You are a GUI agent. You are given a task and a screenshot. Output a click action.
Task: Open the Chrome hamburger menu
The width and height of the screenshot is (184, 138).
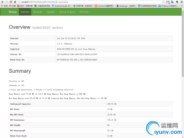click(x=181, y=2)
